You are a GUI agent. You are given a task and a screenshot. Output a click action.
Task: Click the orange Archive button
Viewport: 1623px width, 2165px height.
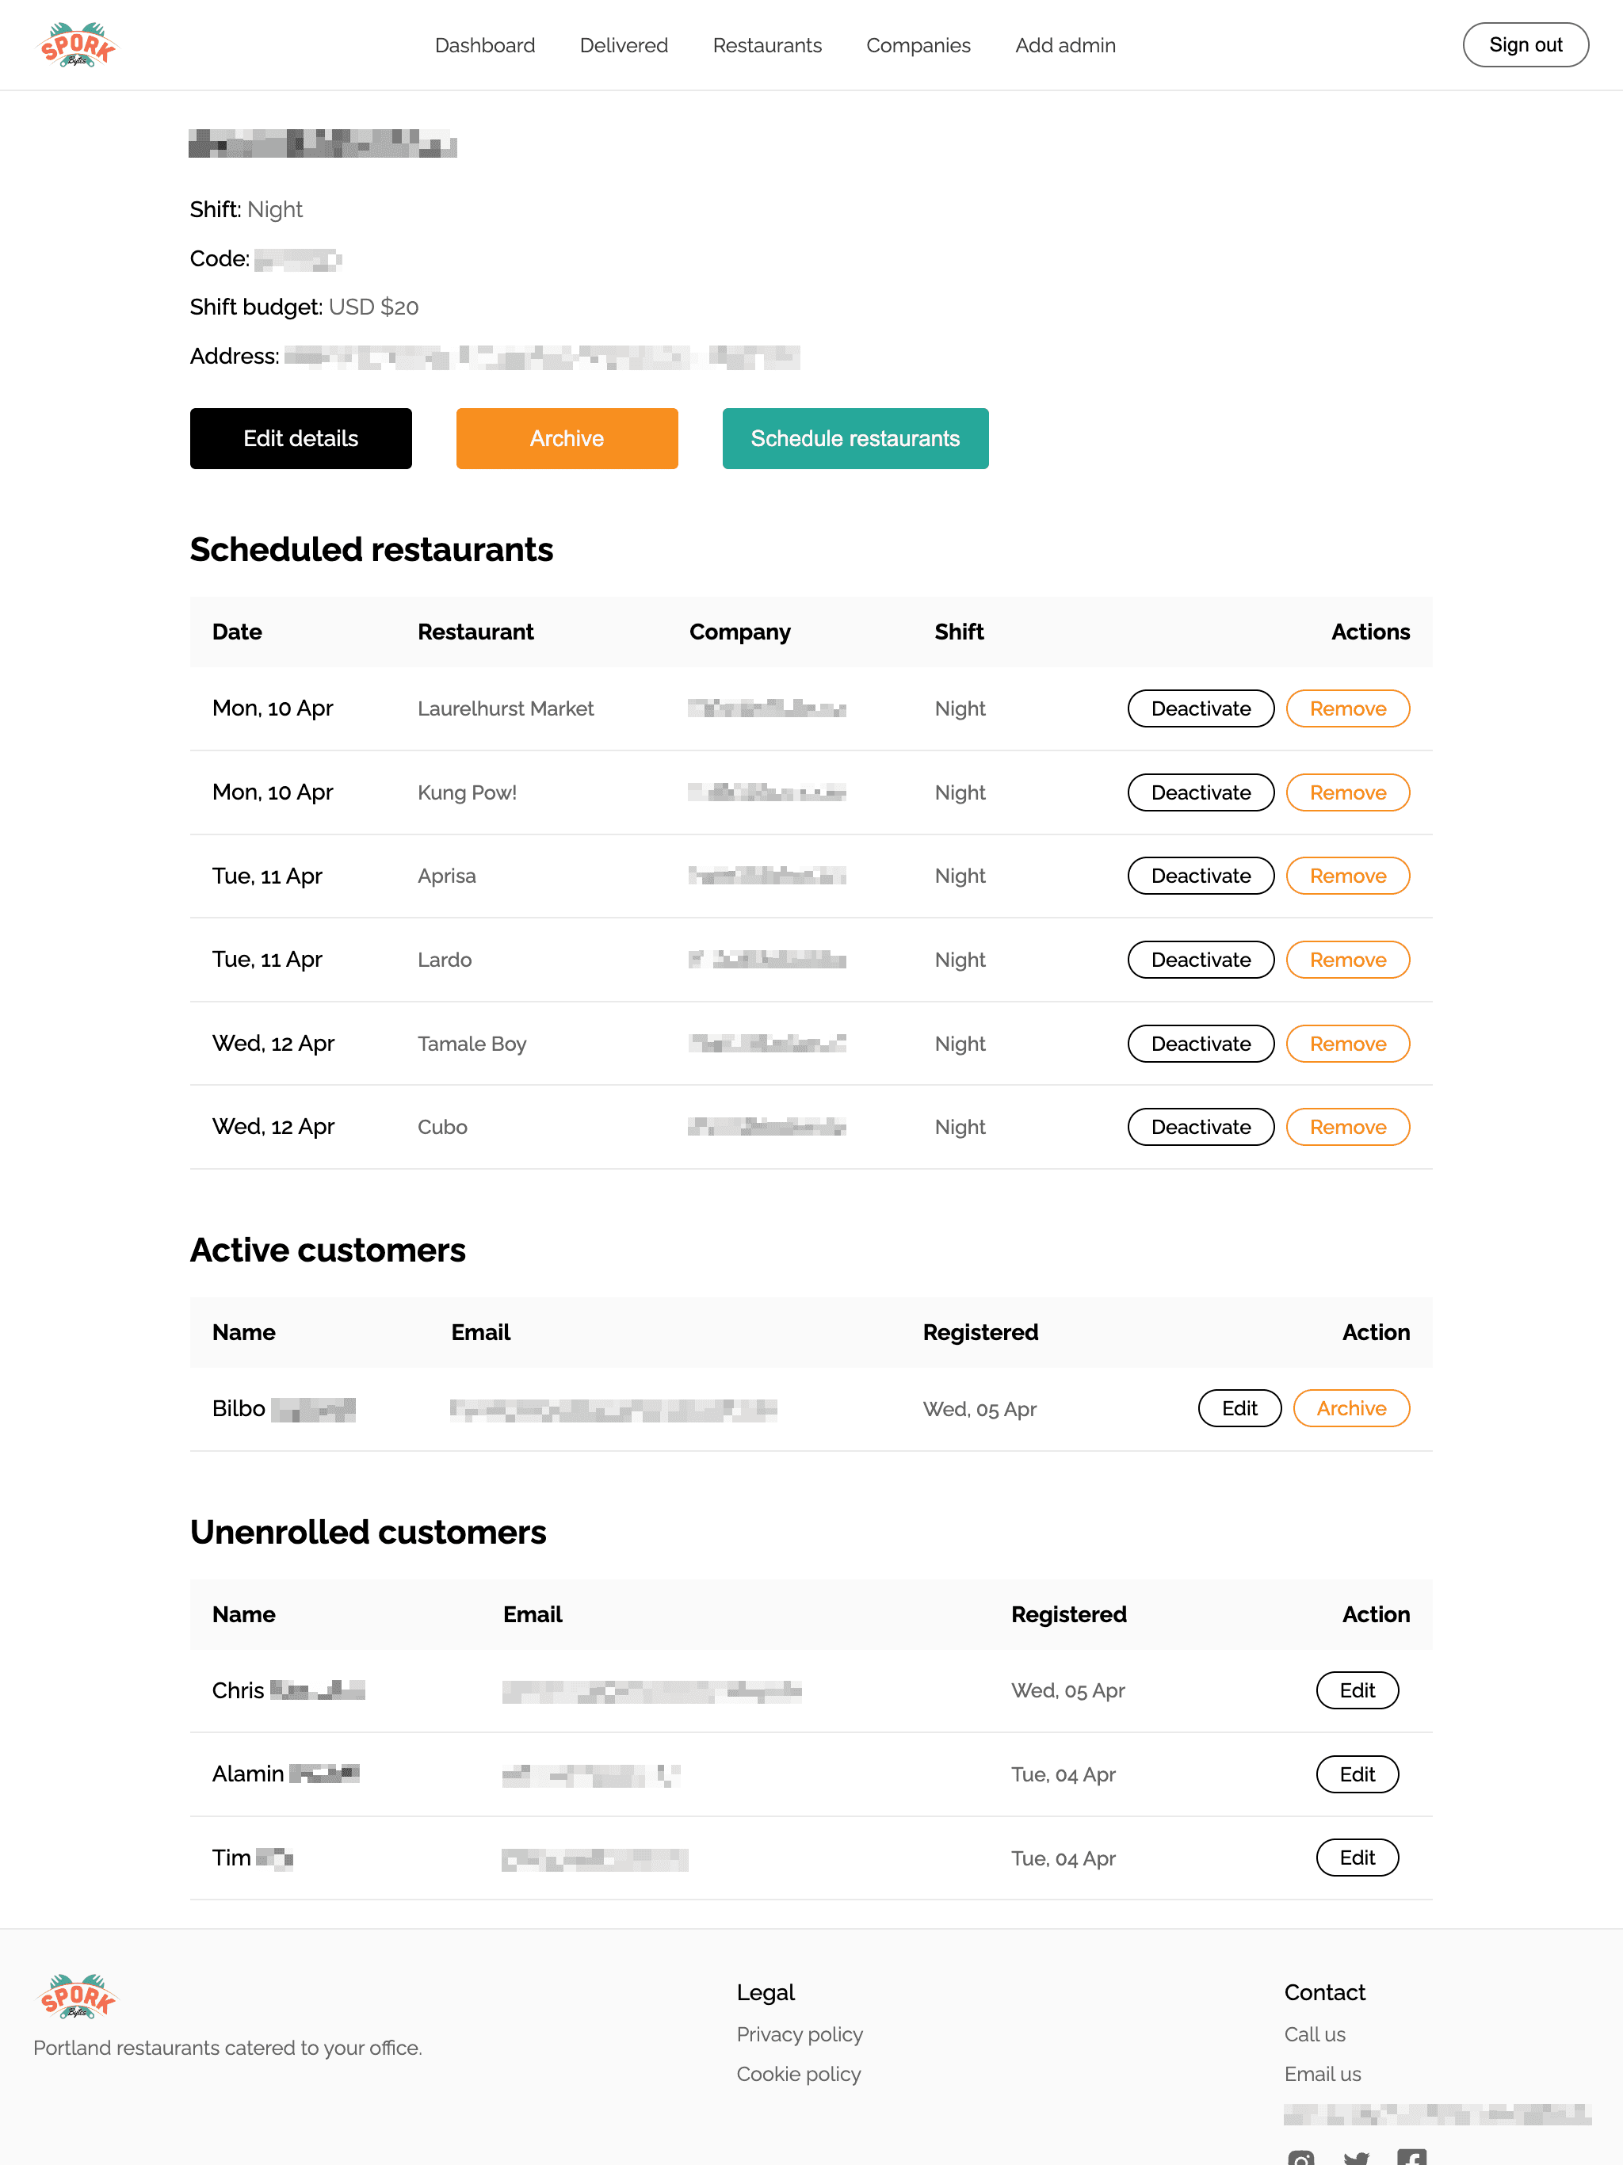click(567, 438)
